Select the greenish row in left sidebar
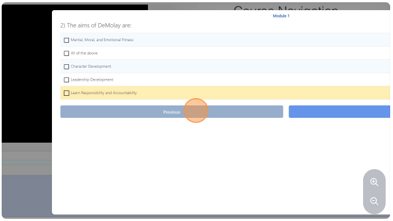The height and width of the screenshot is (221, 393). (x=27, y=163)
